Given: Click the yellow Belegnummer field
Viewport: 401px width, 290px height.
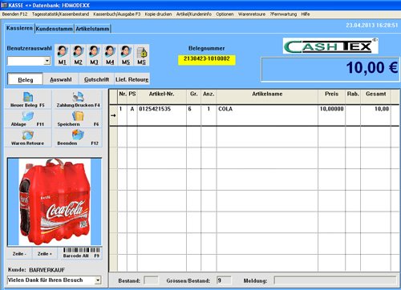Looking at the screenshot, I should point(207,60).
